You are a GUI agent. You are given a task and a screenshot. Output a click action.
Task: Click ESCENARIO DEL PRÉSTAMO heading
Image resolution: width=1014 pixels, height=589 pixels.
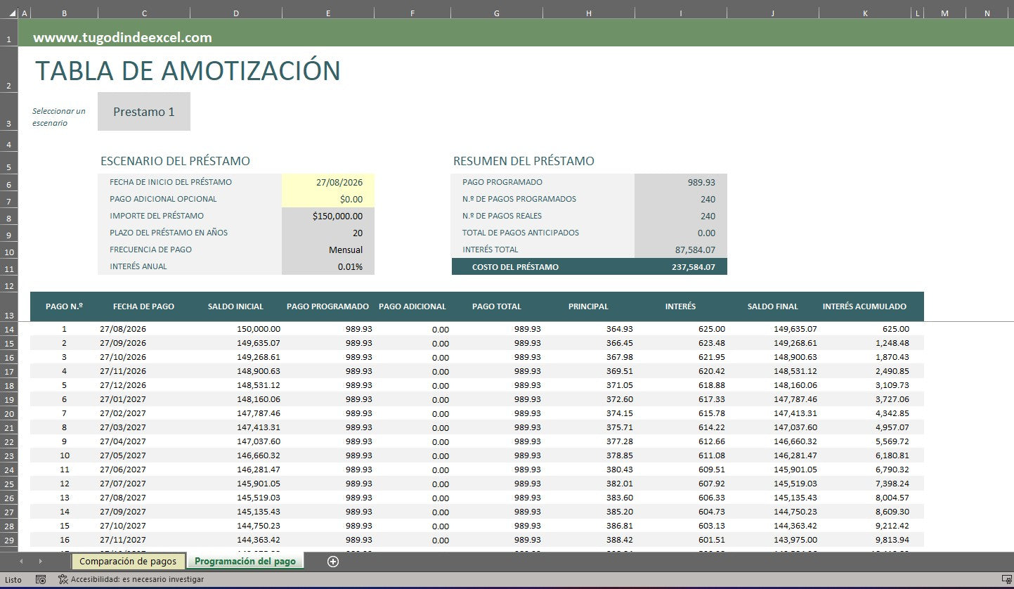[175, 161]
